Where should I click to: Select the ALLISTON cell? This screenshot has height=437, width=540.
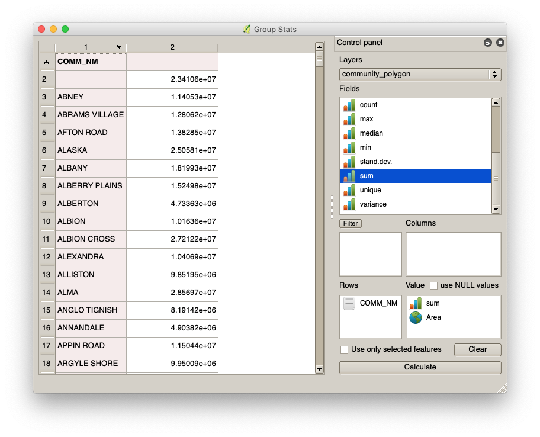[91, 275]
